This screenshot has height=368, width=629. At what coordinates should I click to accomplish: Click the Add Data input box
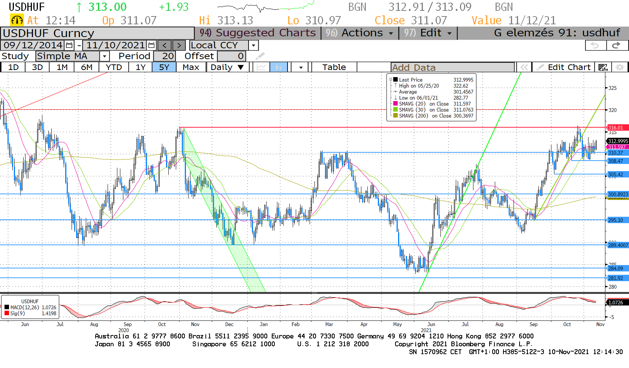pos(452,67)
